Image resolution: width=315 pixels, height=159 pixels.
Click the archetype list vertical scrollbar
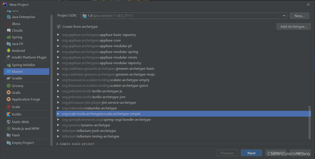309,122
